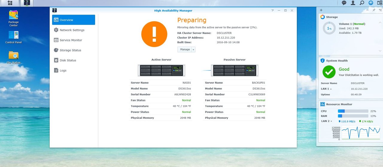Image resolution: width=383 pixels, height=167 pixels.
Task: Click the search magnifier icon
Action: 362,3
